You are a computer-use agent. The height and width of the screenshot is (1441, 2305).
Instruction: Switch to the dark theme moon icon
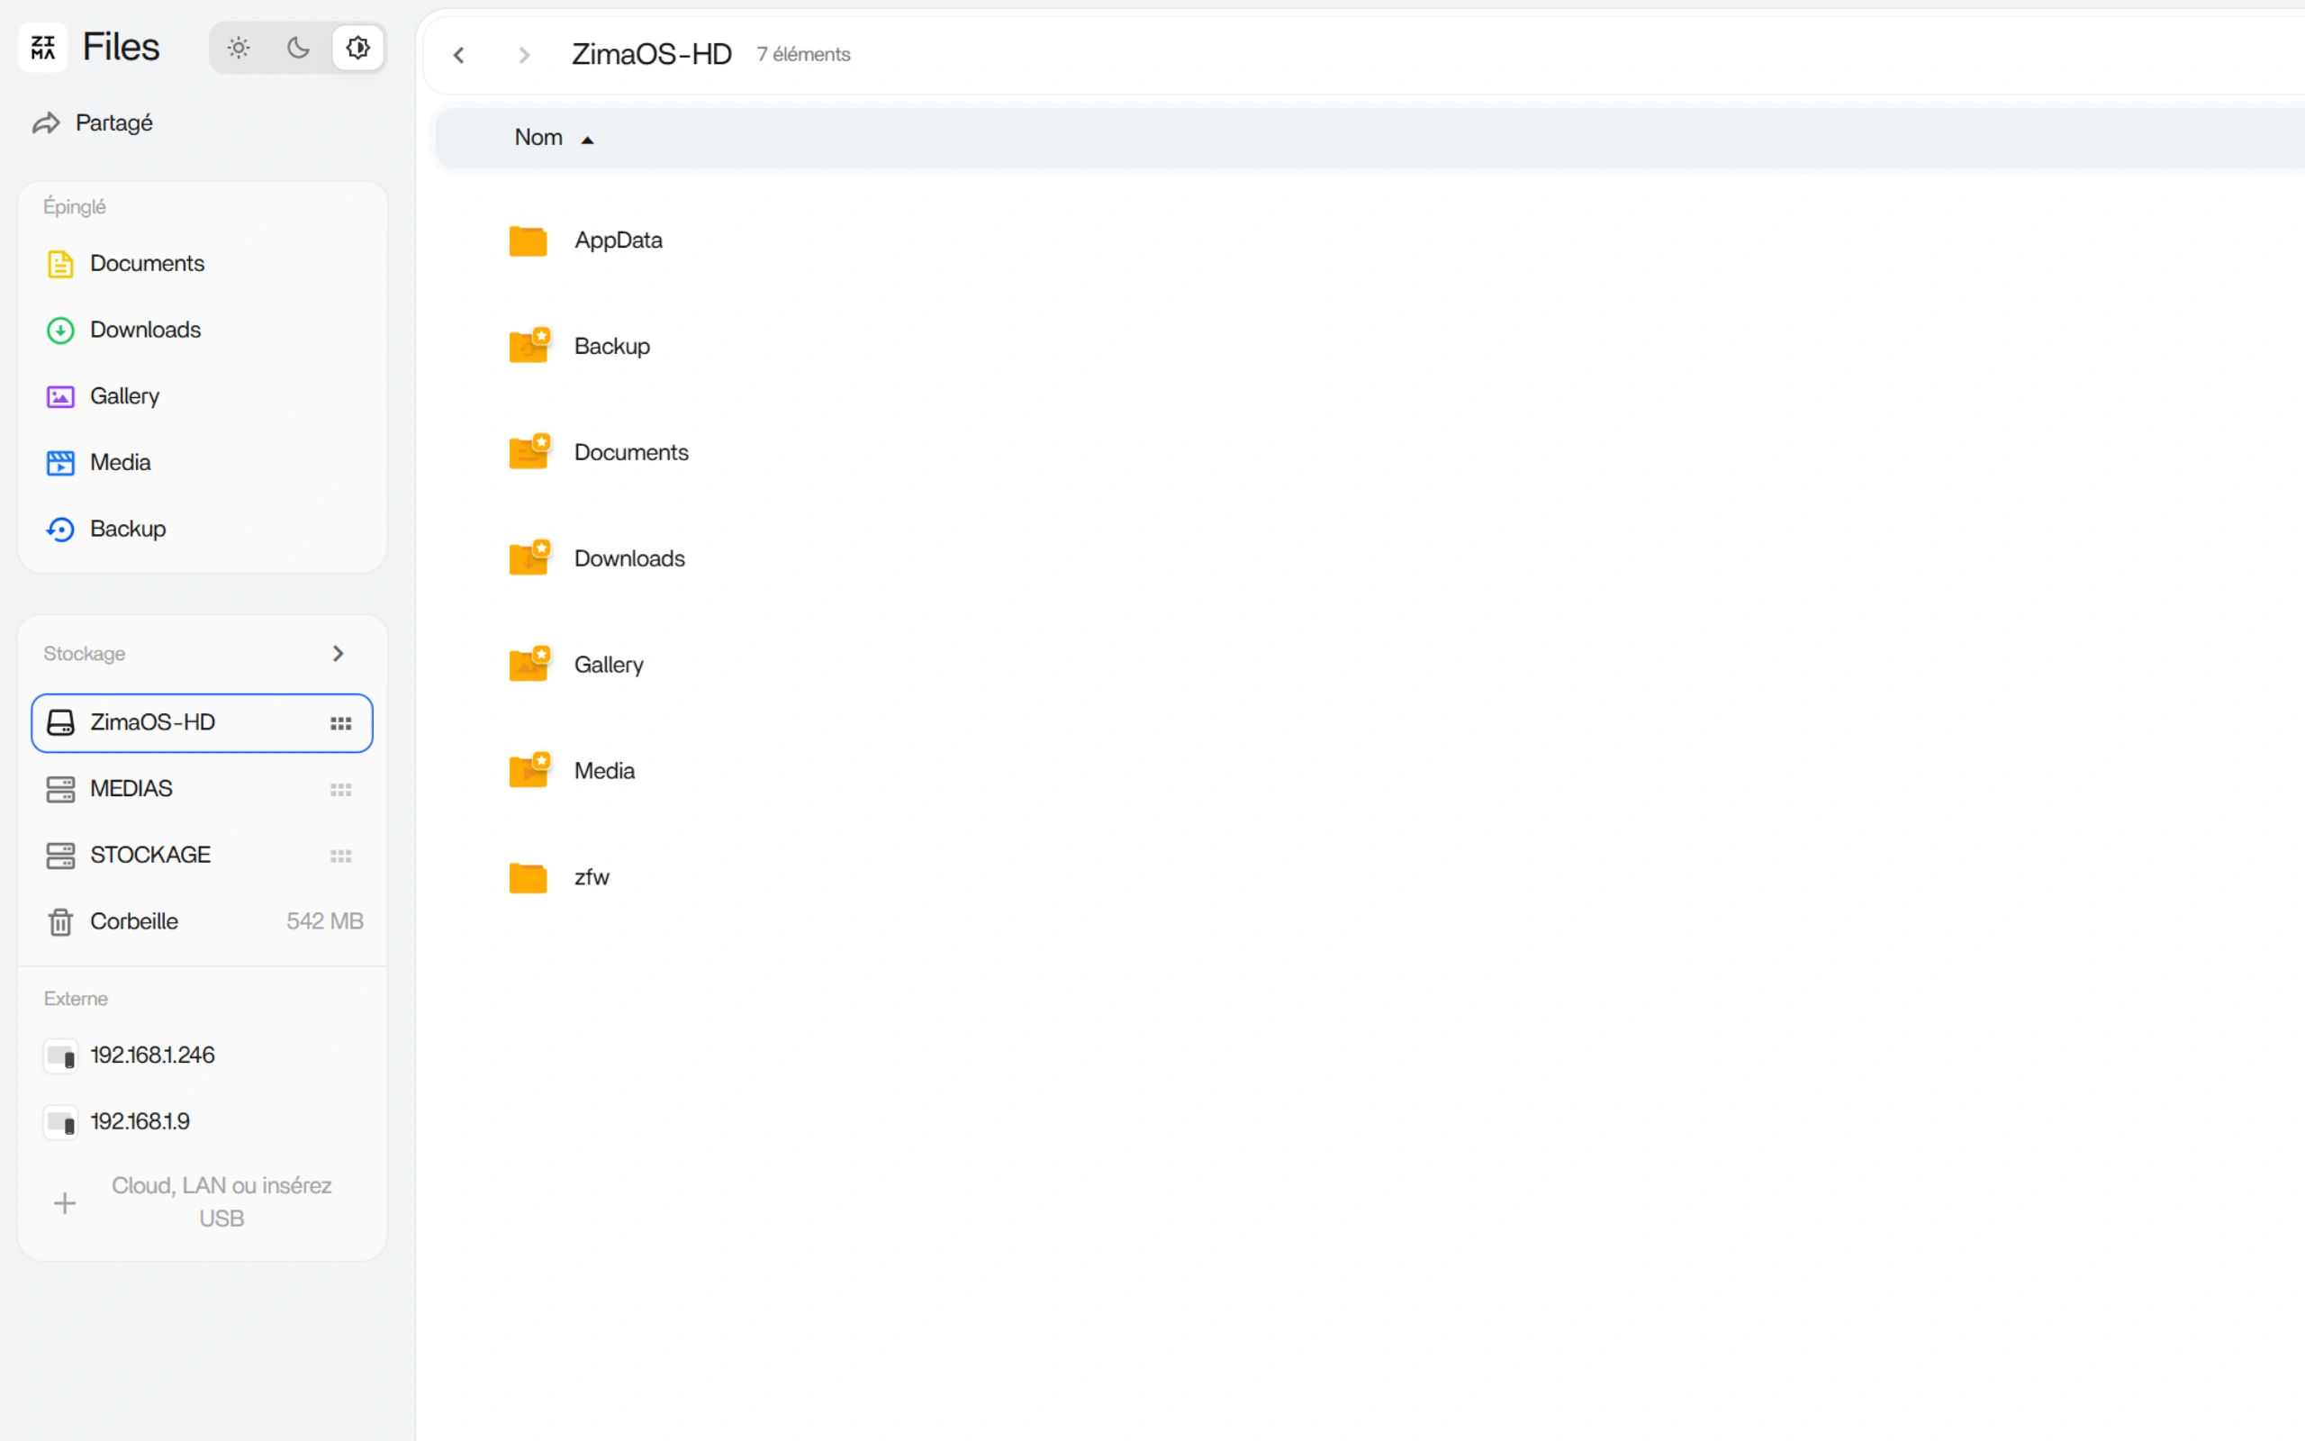tap(298, 48)
